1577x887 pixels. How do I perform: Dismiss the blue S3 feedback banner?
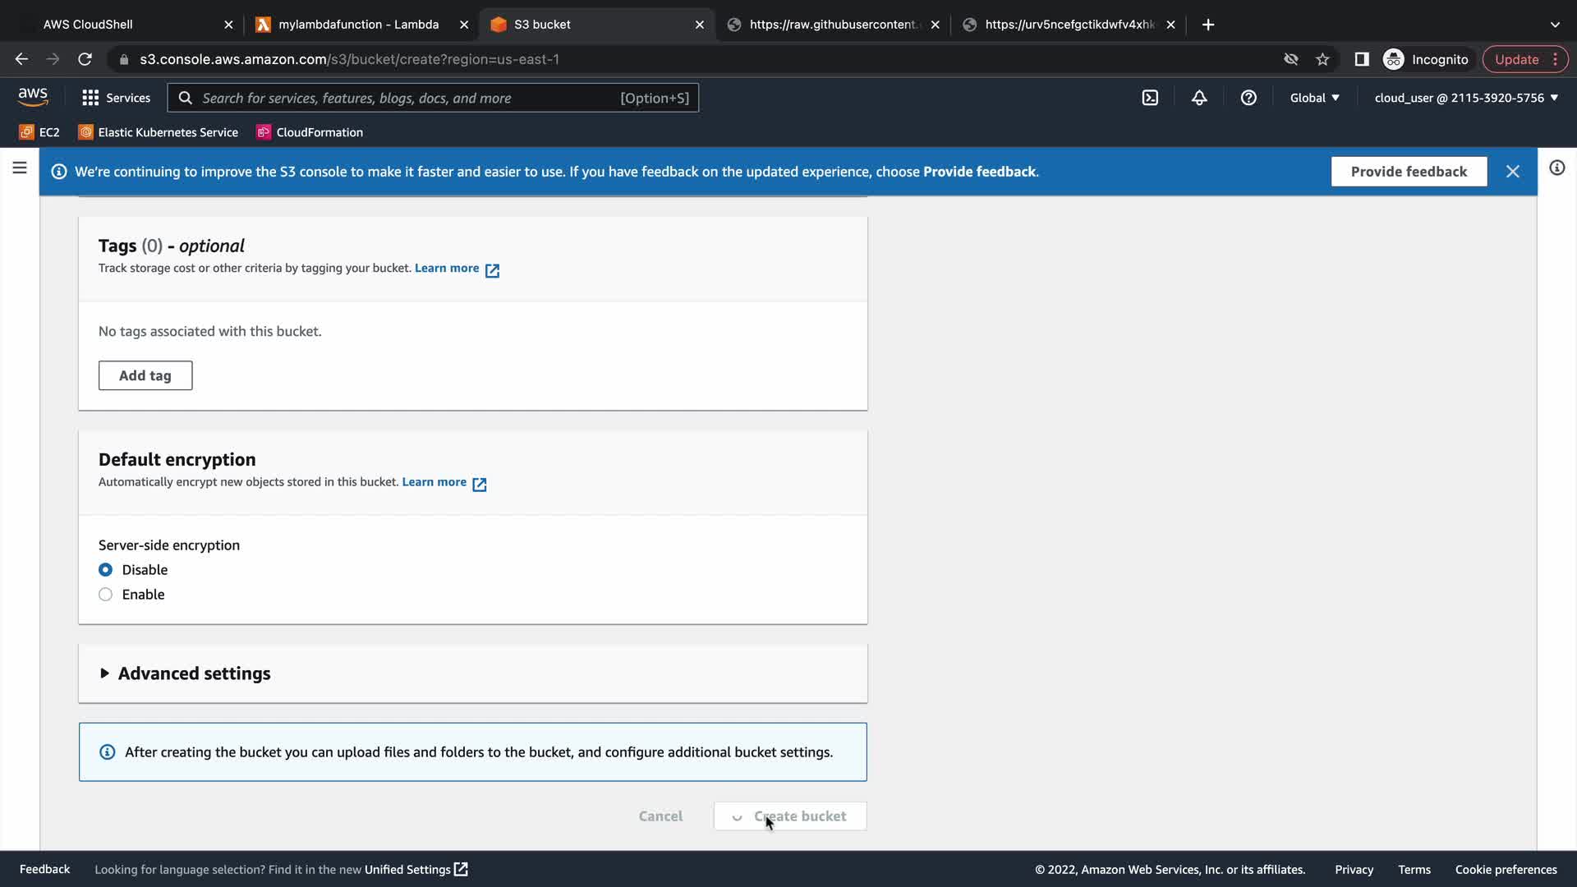[x=1512, y=172]
